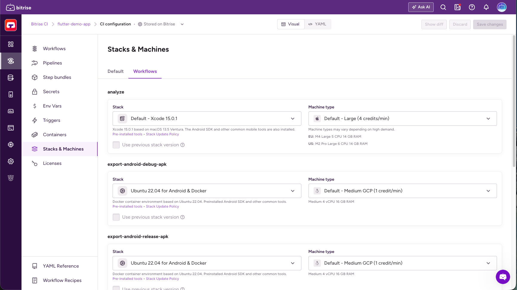Show help for previous stack version in analyze
This screenshot has width=517, height=290.
[182, 145]
